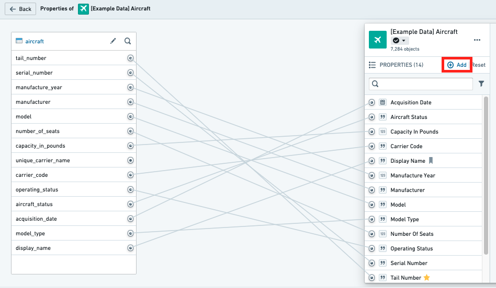Click the string type icon for Manufacturer

point(383,190)
